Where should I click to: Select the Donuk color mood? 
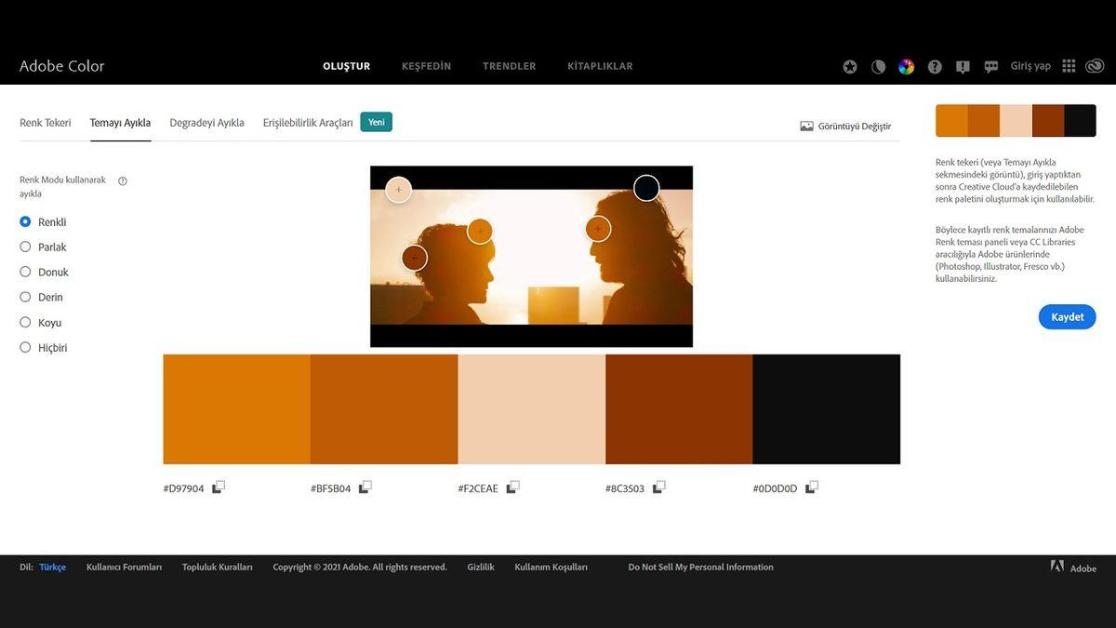click(25, 272)
